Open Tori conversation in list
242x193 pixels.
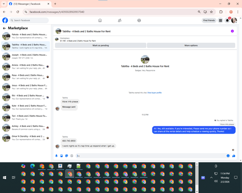26,118
